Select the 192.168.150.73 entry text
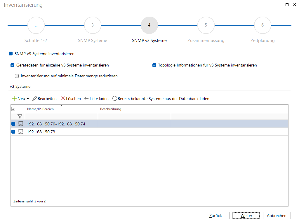The image size is (299, 224). pos(41,132)
